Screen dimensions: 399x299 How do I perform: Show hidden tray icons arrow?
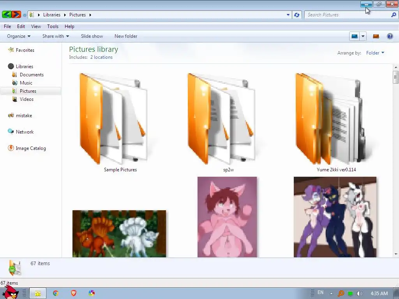pyautogui.click(x=331, y=294)
